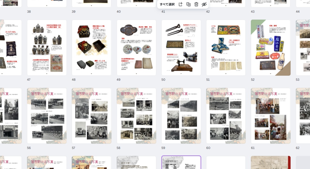This screenshot has height=169, width=310.
Task: Click page number label 48
Action: click(x=74, y=80)
